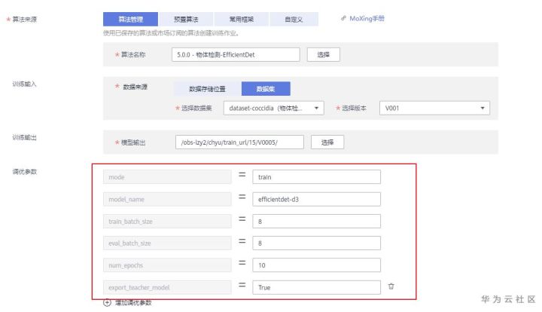The width and height of the screenshot is (542, 312).
Task: Select the 数据存储位置 data source option
Action: point(208,89)
